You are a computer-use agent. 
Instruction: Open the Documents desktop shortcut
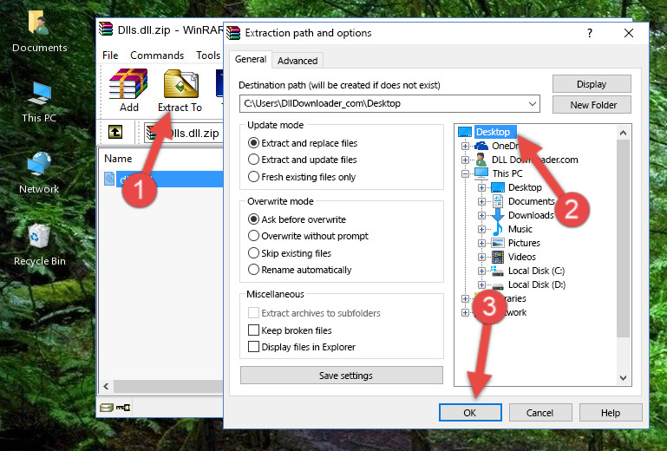tap(39, 31)
